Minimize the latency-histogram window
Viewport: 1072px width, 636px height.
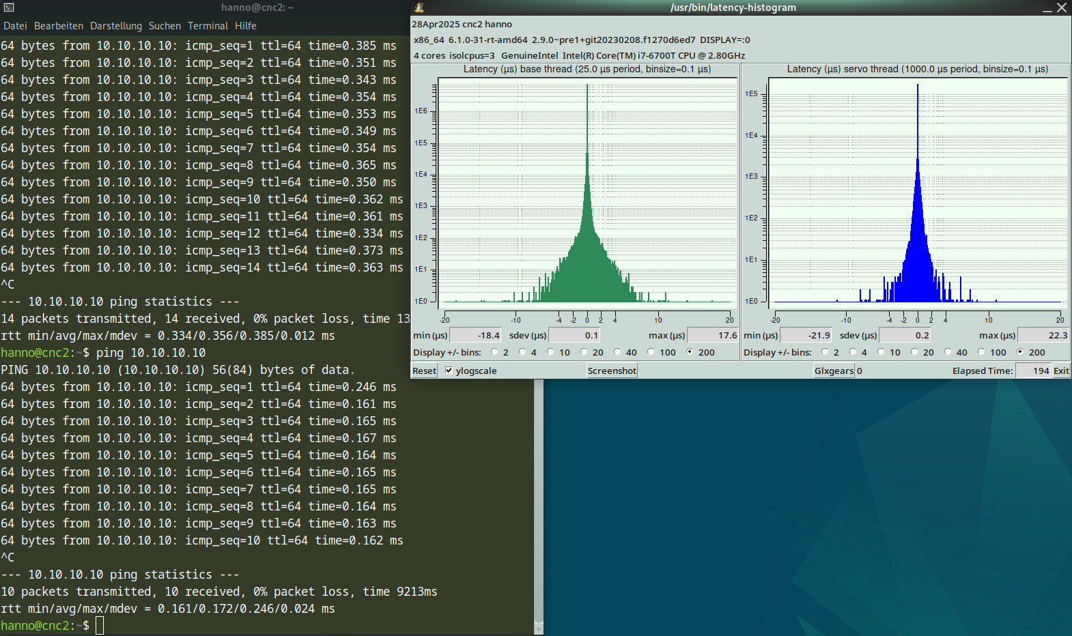click(x=1047, y=8)
